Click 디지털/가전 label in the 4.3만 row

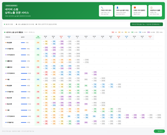click(x=10, y=122)
